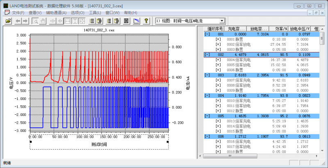Click the open file folder icon

pos(8,21)
